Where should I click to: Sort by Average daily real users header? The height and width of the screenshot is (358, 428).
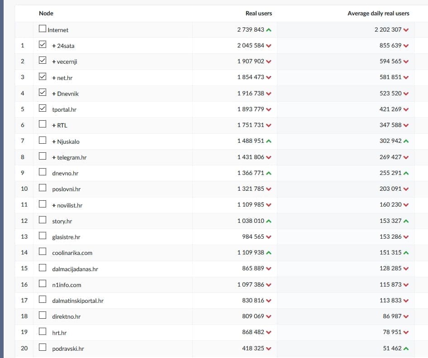378,14
